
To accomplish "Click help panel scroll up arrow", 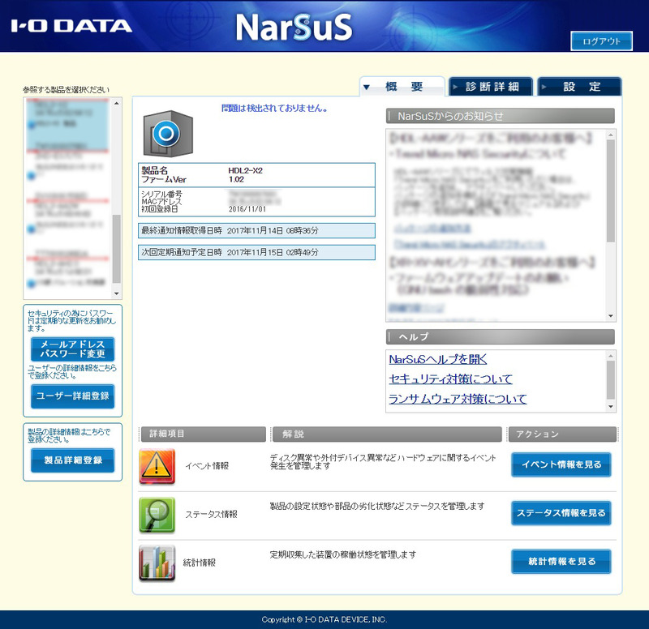I will [611, 356].
